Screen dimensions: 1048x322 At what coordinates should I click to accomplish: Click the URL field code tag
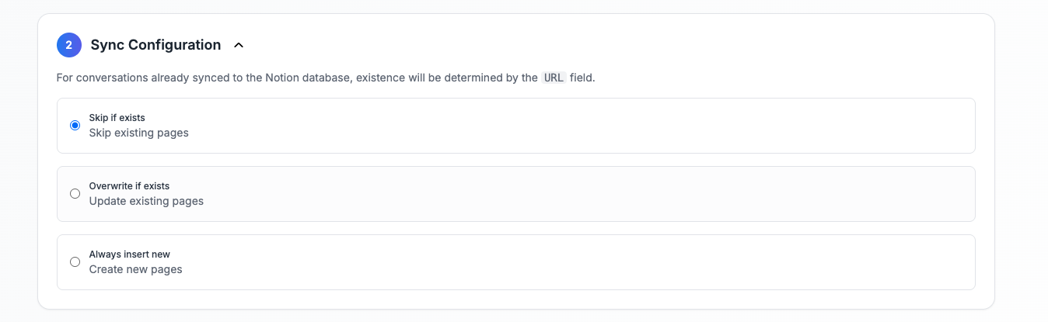pyautogui.click(x=554, y=78)
